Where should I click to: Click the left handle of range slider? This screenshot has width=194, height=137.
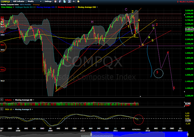(x=91, y=134)
